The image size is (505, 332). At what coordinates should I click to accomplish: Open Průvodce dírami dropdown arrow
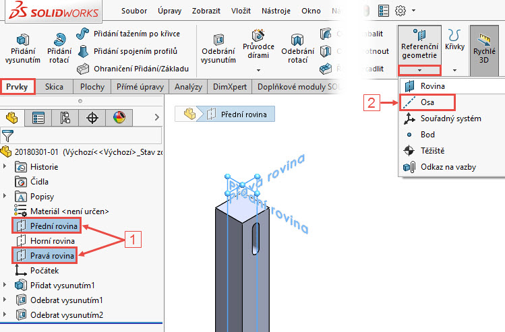click(x=258, y=70)
